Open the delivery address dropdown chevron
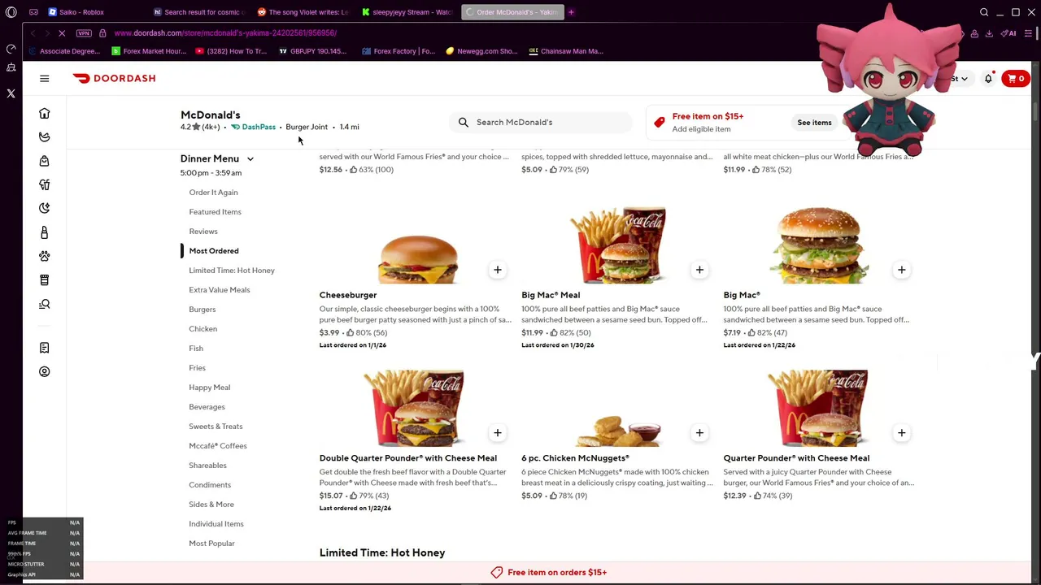Viewport: 1041px width, 585px height. (x=965, y=79)
